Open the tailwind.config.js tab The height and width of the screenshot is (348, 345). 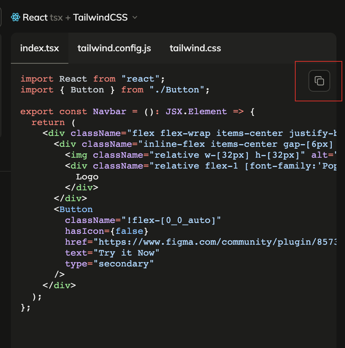click(x=114, y=49)
